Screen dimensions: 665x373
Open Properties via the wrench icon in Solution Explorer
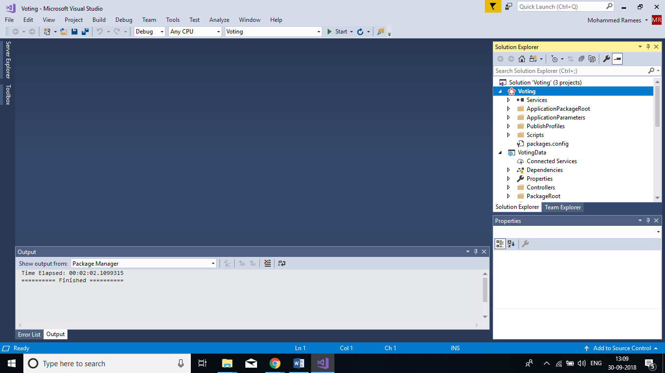pos(606,59)
